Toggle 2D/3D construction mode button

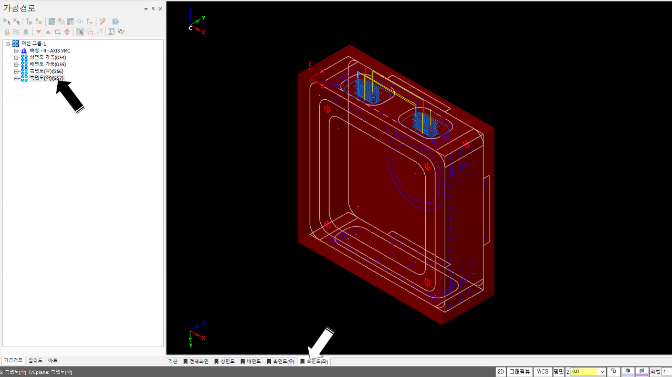501,371
